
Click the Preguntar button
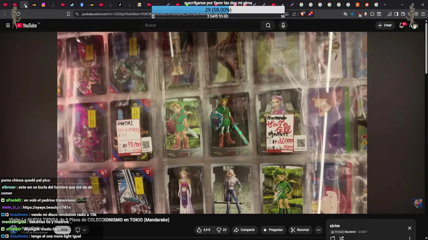273,230
